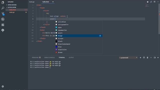Open the Debug Console tab
This screenshot has width=160, height=90.
[49, 57]
